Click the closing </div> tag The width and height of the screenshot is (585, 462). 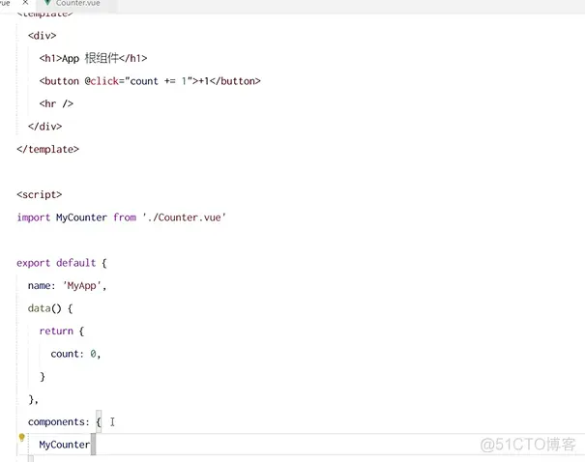point(45,127)
